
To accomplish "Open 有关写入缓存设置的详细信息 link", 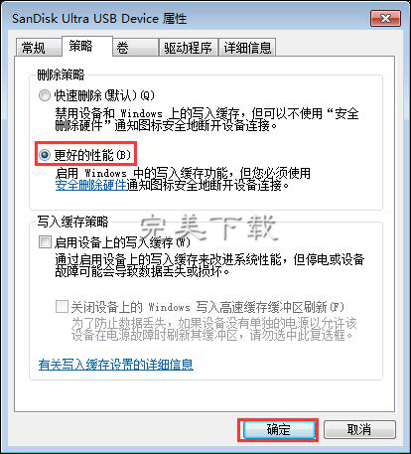I will pyautogui.click(x=116, y=365).
